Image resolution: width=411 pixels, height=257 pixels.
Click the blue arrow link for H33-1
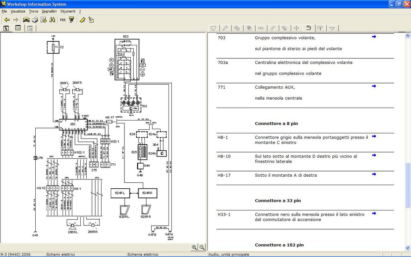click(x=374, y=213)
